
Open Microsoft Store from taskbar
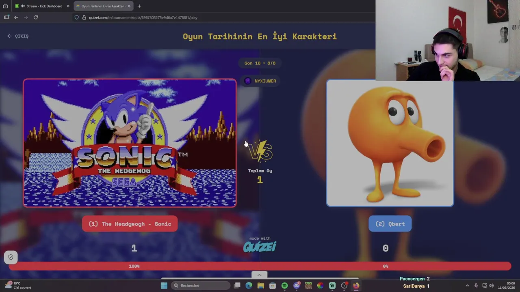pos(273,286)
